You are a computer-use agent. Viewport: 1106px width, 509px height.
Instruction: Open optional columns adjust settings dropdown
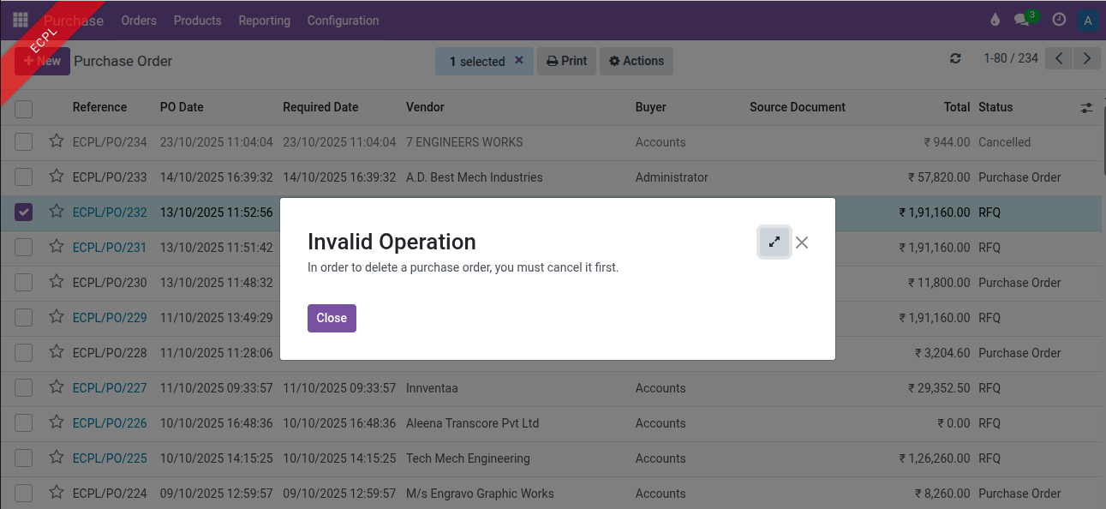pyautogui.click(x=1086, y=108)
